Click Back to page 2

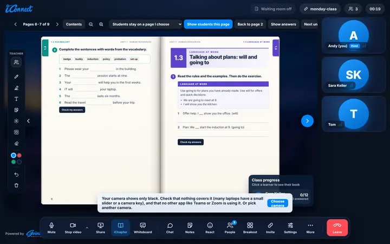[x=250, y=24]
